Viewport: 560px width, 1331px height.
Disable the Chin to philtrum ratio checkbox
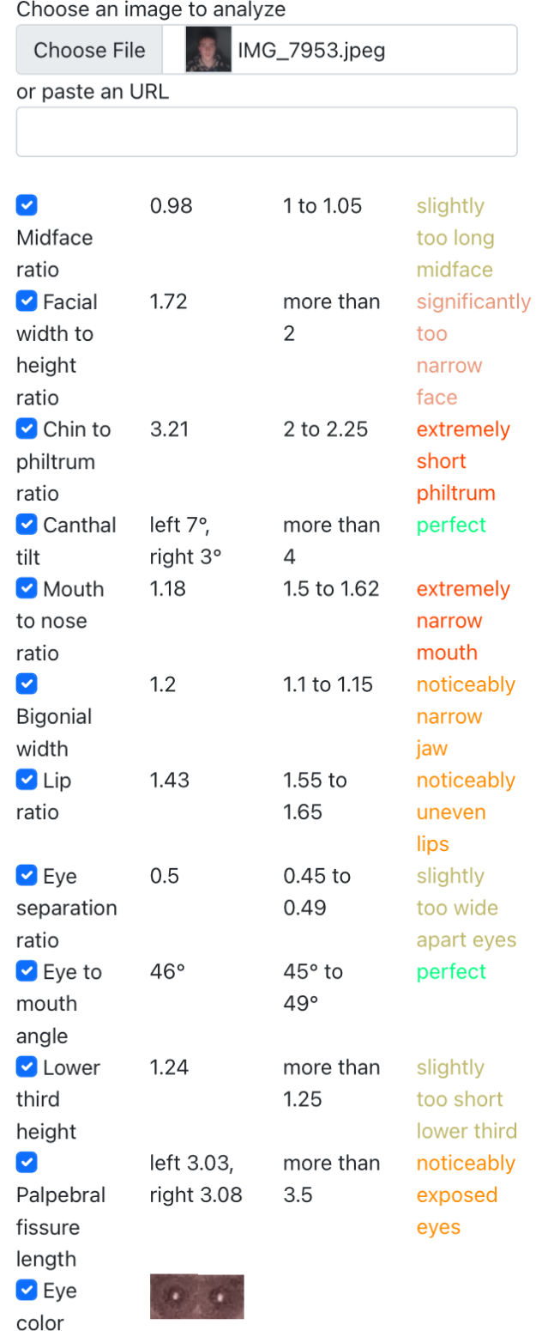27,428
